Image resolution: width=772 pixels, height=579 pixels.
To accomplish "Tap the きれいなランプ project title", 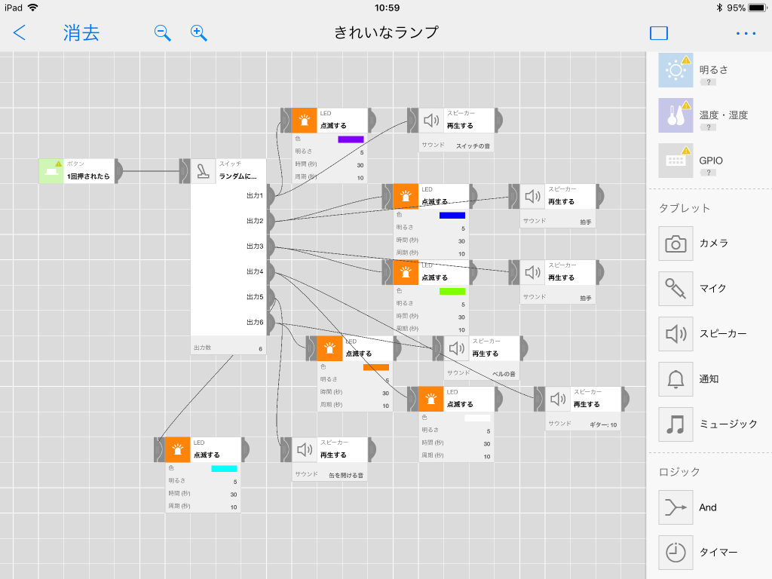I will 386,32.
